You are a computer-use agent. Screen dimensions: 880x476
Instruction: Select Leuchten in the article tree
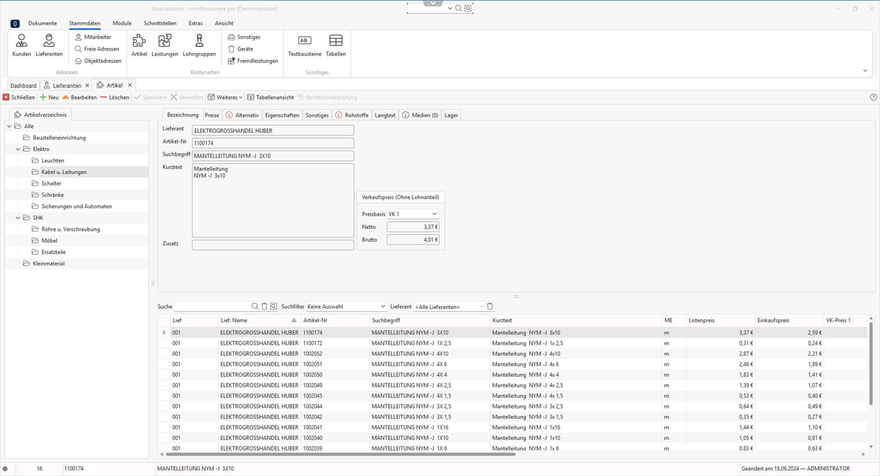coord(53,161)
